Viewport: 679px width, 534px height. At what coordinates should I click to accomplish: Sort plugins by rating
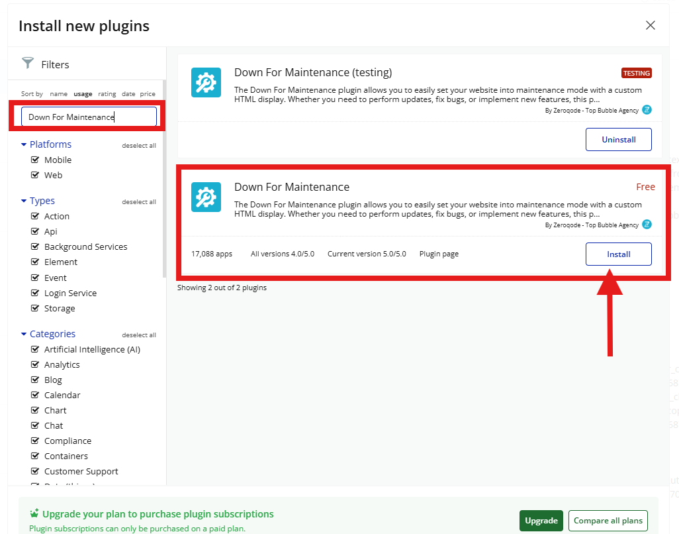(x=107, y=93)
